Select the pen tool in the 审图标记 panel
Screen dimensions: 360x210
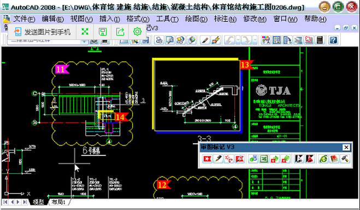(x=218, y=159)
